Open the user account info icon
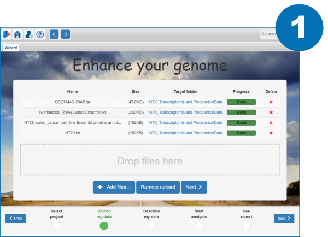 pyautogui.click(x=28, y=34)
